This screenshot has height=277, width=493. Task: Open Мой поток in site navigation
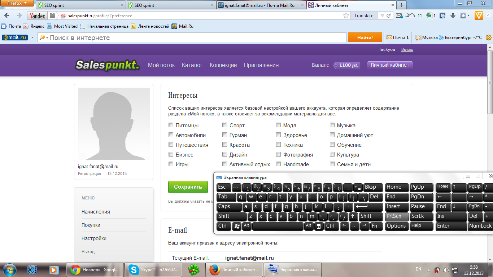(161, 65)
